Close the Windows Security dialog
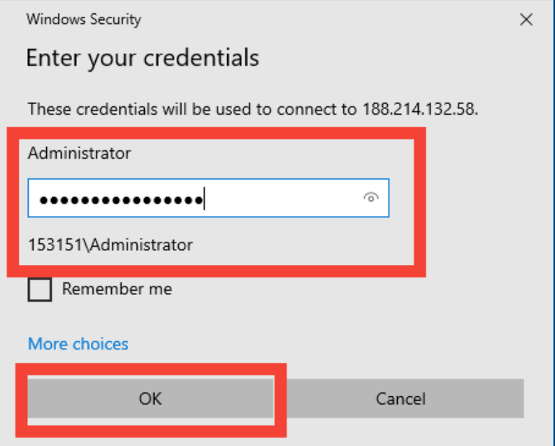Image resolution: width=555 pixels, height=446 pixels. (x=526, y=20)
